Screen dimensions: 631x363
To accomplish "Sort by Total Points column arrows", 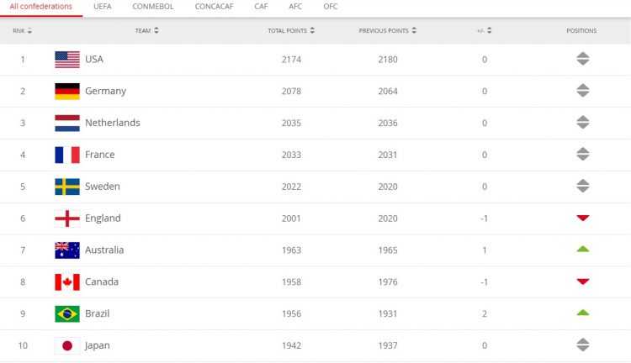I will (313, 31).
